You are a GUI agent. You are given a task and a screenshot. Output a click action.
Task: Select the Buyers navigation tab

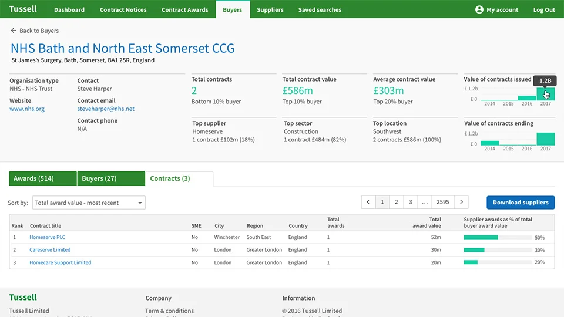[233, 10]
